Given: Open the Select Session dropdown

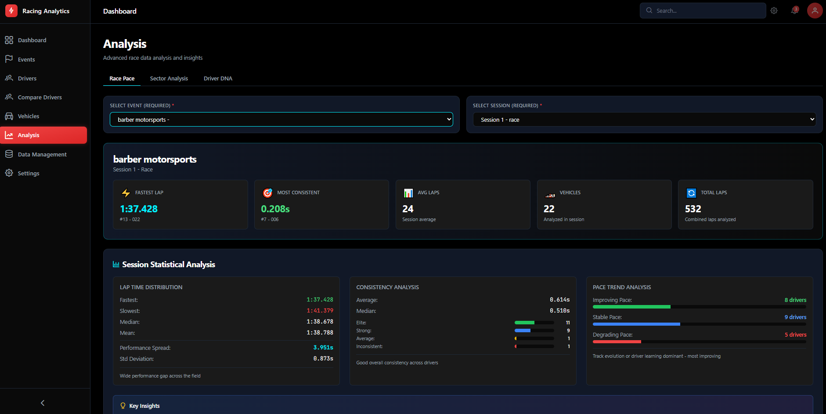Looking at the screenshot, I should 644,120.
